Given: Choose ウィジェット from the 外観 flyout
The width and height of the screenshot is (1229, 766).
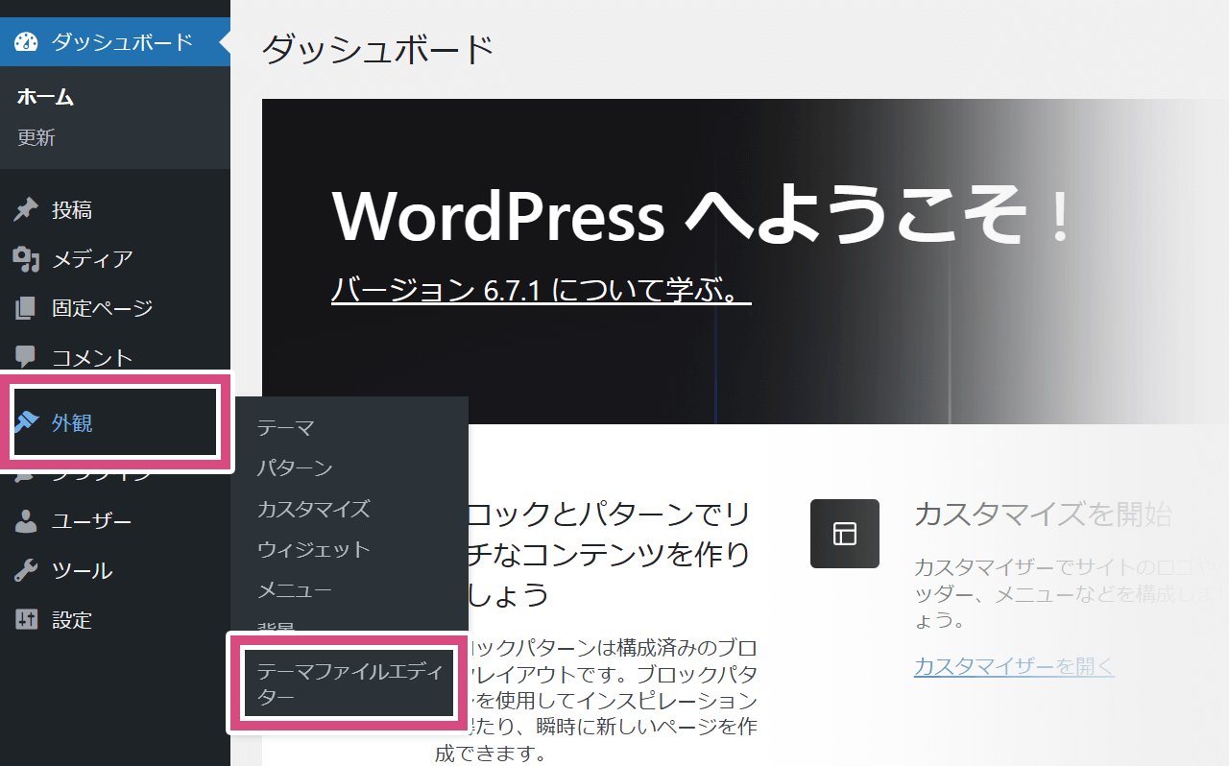Looking at the screenshot, I should [x=313, y=549].
